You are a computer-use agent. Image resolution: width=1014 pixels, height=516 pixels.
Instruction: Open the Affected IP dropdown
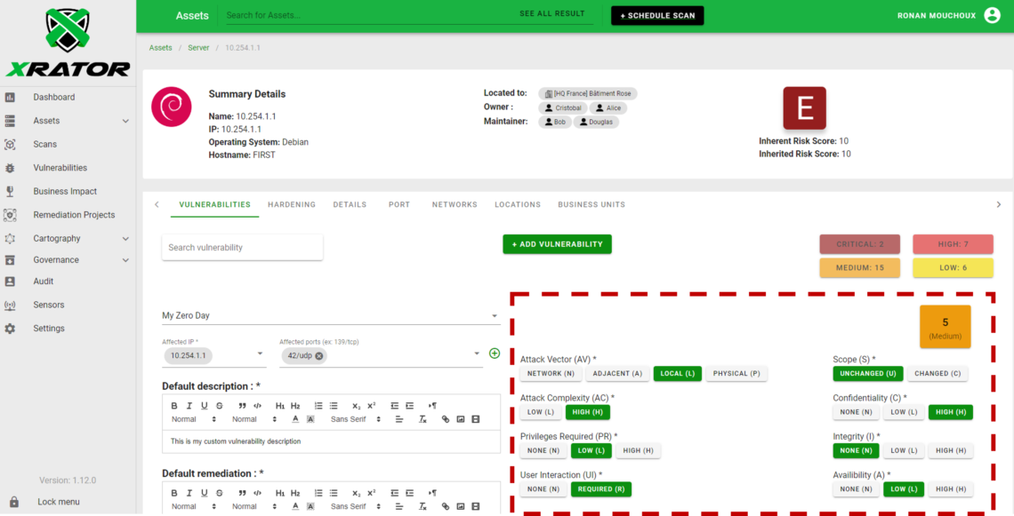(x=260, y=354)
